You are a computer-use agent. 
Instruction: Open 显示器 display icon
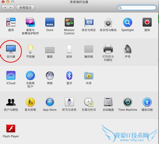click(x=11, y=49)
